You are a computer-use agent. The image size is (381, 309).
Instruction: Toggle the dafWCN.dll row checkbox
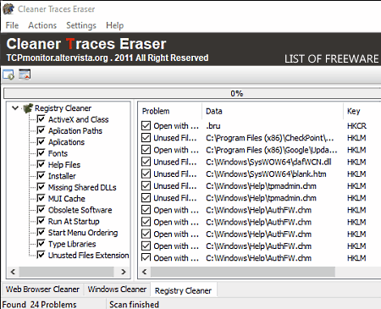[x=146, y=162]
